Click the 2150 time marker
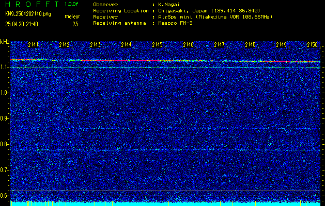The image size is (325, 206). pyautogui.click(x=313, y=45)
